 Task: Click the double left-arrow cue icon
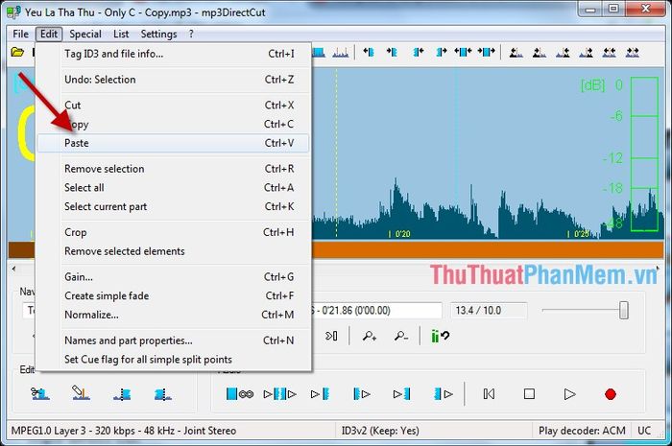pyautogui.click(x=609, y=52)
